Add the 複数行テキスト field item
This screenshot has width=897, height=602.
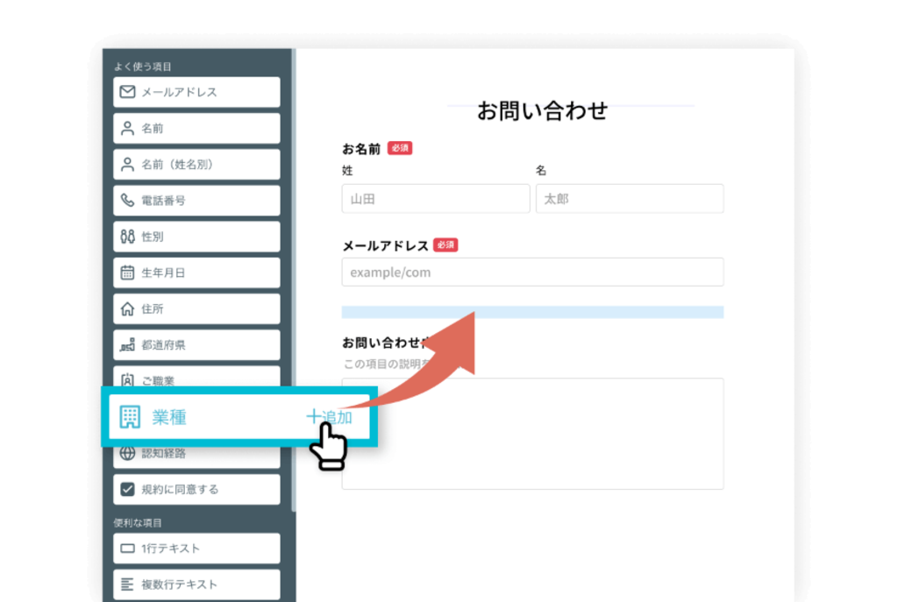pos(196,584)
